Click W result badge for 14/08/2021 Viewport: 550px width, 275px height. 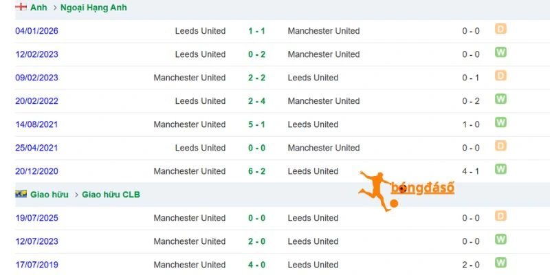click(500, 122)
